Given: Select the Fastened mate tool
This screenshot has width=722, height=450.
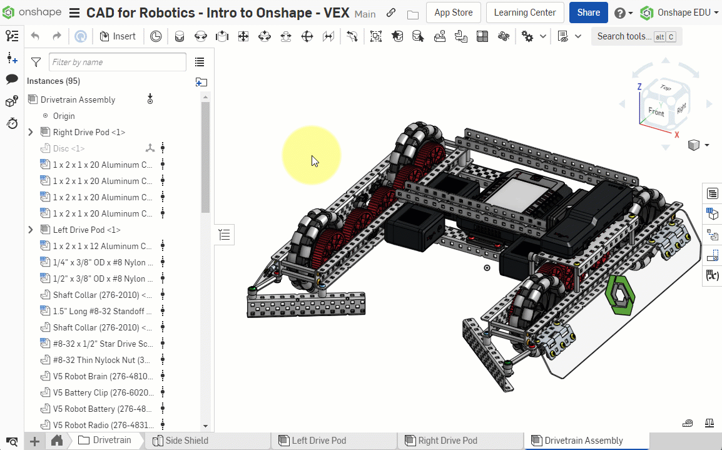Looking at the screenshot, I should coord(180,37).
